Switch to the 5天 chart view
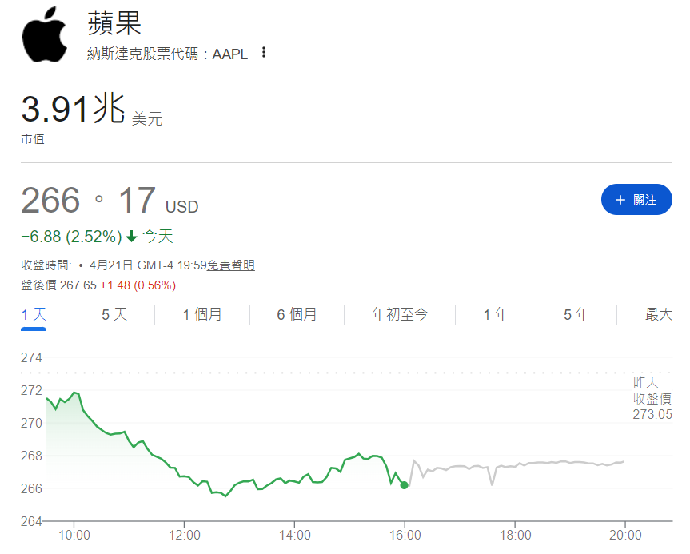The image size is (690, 554). [x=114, y=314]
